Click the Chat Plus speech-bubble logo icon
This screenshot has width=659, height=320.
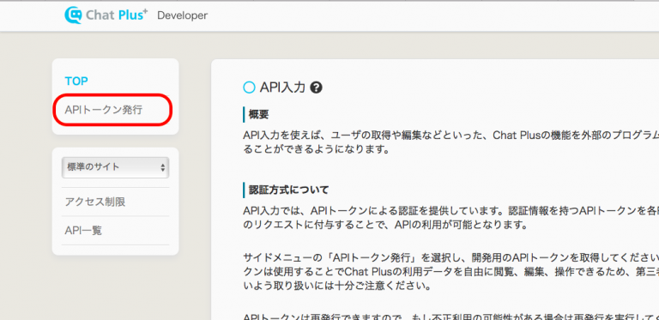click(73, 15)
